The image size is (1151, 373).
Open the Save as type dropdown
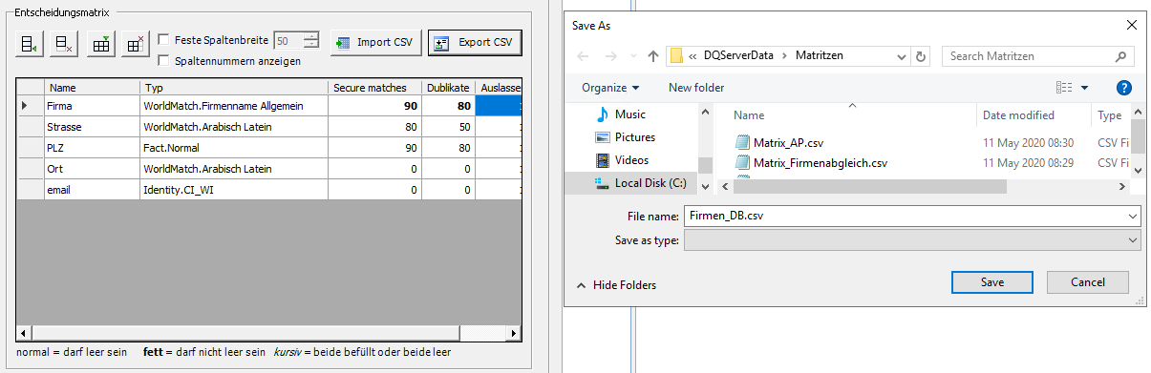912,240
